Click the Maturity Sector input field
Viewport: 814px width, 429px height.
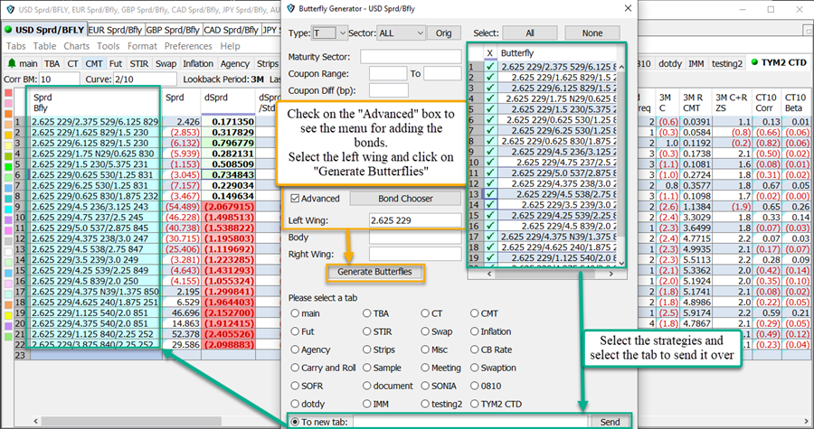click(x=411, y=57)
